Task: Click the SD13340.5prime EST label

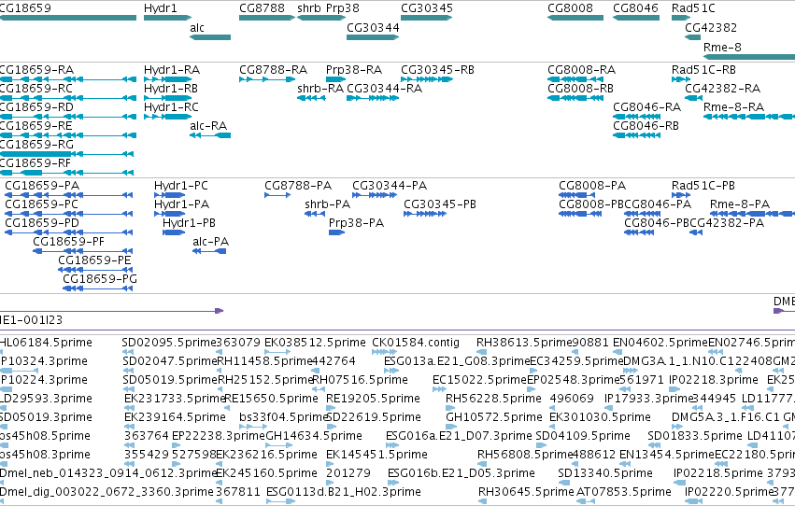Action: click(x=604, y=473)
